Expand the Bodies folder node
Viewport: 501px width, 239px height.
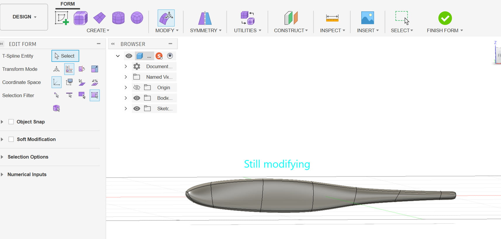tap(126, 98)
